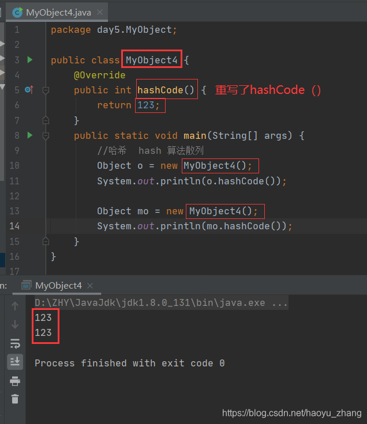This screenshot has height=424, width=367.
Task: Click the scroll down arrow in run console toolbar
Action: pos(15,324)
